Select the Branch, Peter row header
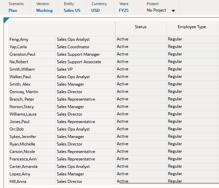 32,100
